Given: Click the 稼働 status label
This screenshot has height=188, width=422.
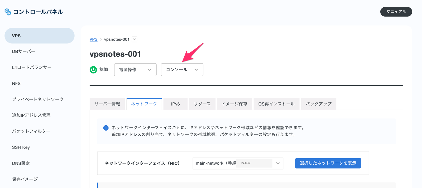Looking at the screenshot, I should [104, 70].
